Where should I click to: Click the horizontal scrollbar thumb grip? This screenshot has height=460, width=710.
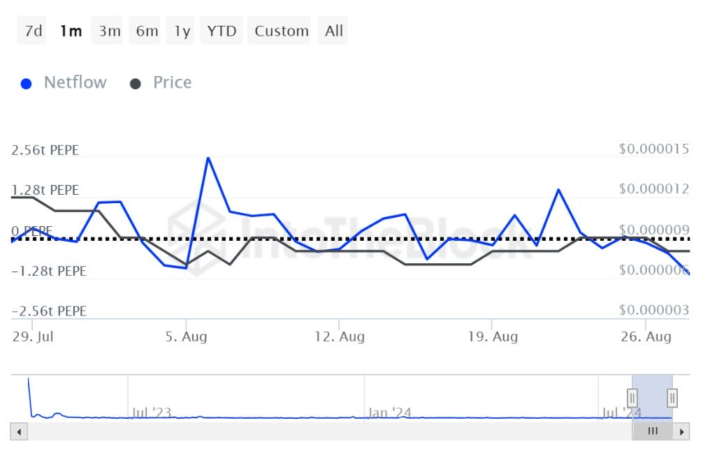pyautogui.click(x=653, y=431)
